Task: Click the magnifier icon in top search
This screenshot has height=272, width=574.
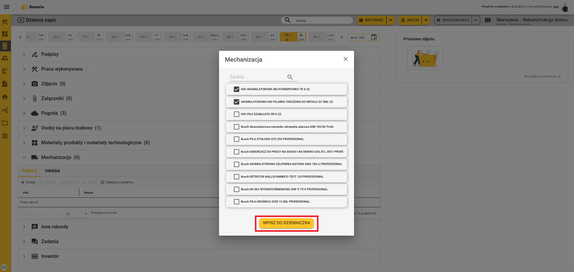Action: [x=287, y=20]
